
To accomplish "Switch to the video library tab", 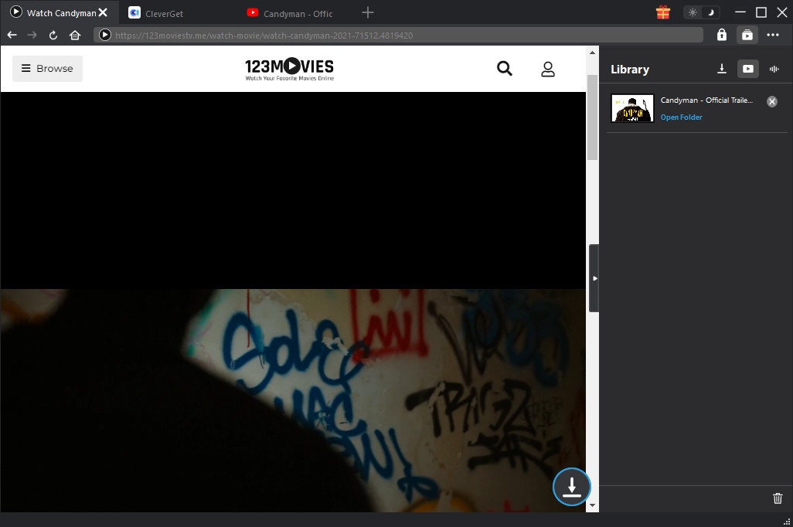I will pyautogui.click(x=747, y=69).
